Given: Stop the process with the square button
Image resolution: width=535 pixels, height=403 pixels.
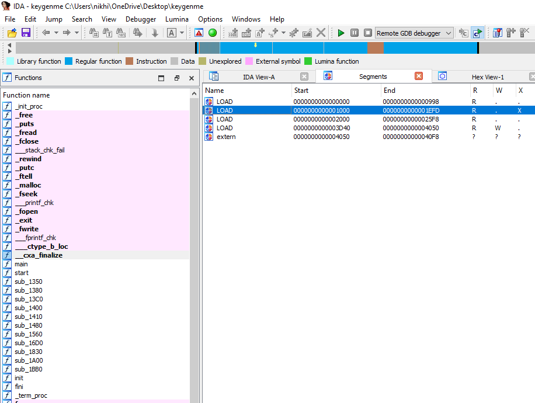Looking at the screenshot, I should coord(368,33).
